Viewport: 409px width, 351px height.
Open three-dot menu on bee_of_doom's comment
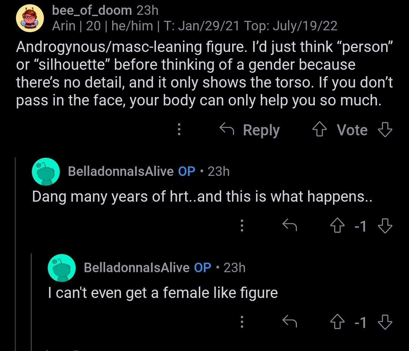[179, 129]
